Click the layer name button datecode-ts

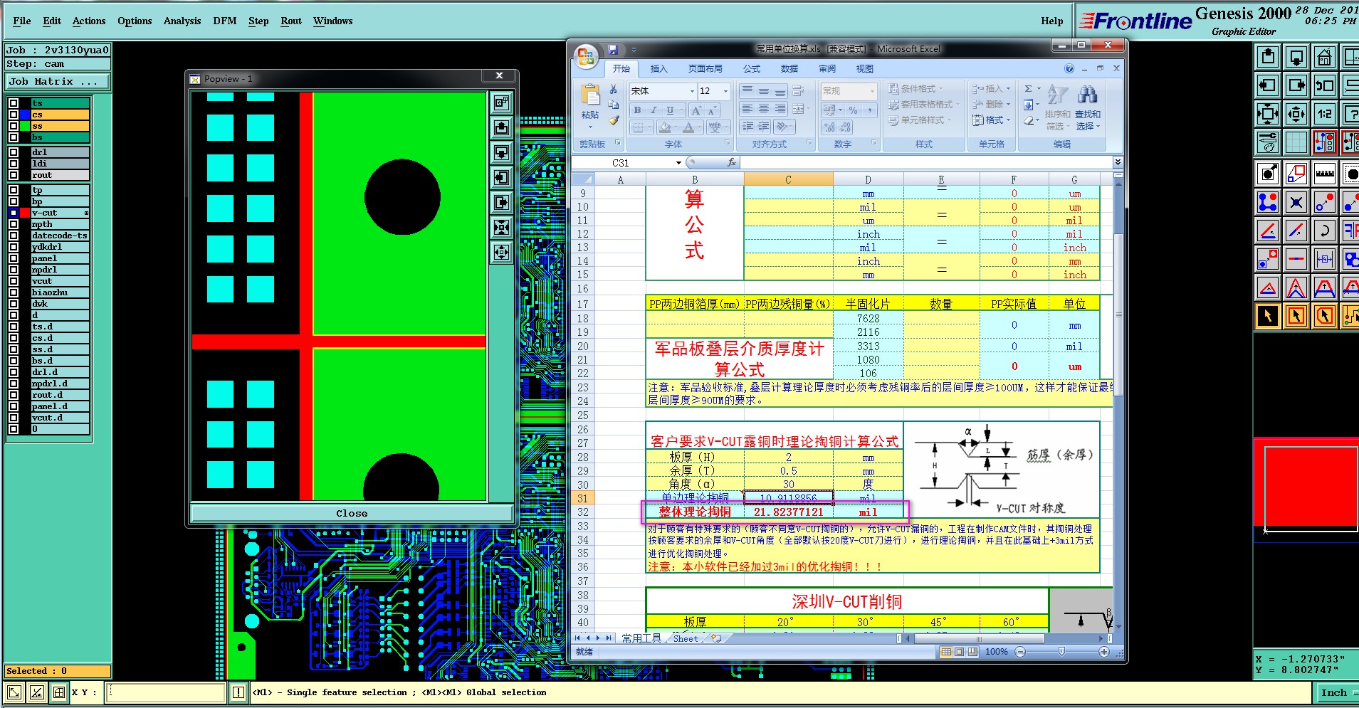pyautogui.click(x=60, y=236)
